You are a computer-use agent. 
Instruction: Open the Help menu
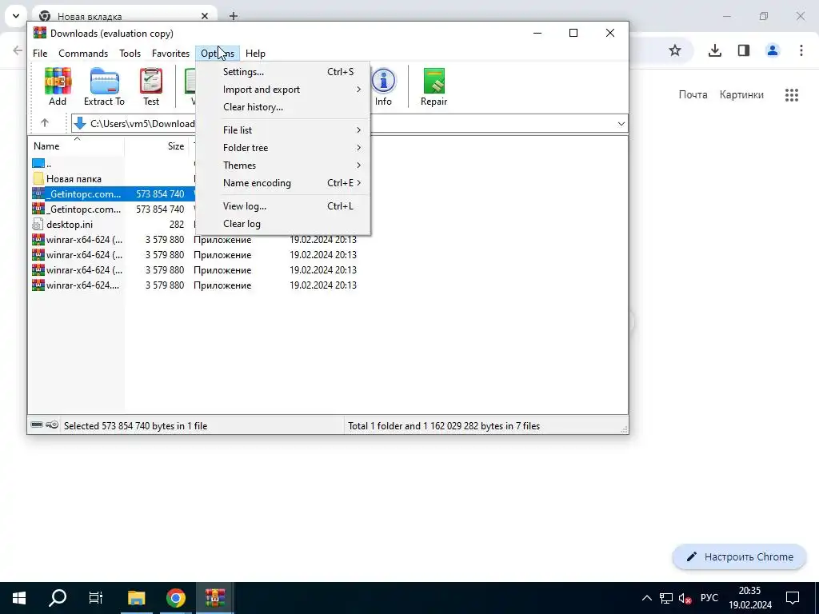(x=255, y=54)
